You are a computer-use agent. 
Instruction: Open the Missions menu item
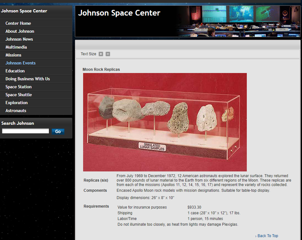coord(13,55)
